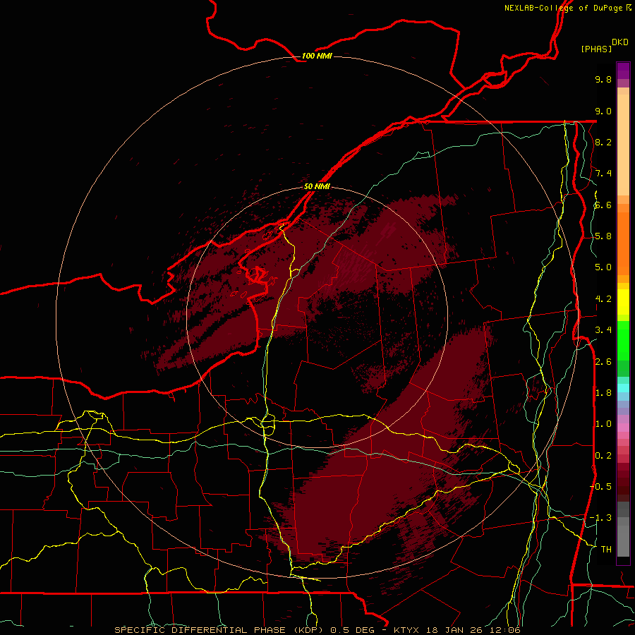
Task: Click the 4.2 legend value
Action: tap(603, 299)
